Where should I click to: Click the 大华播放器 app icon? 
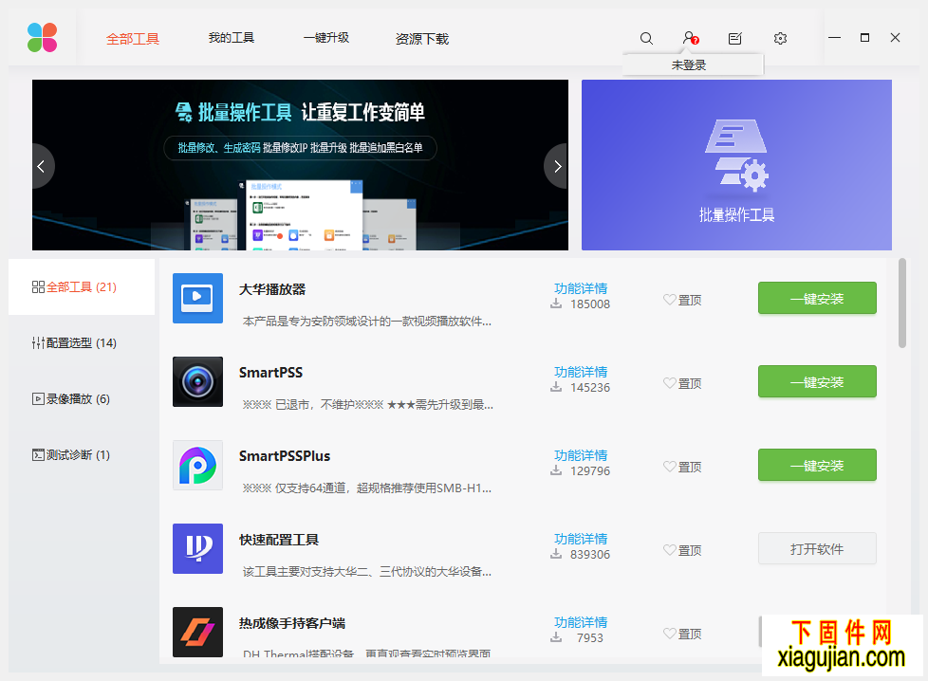click(x=197, y=298)
